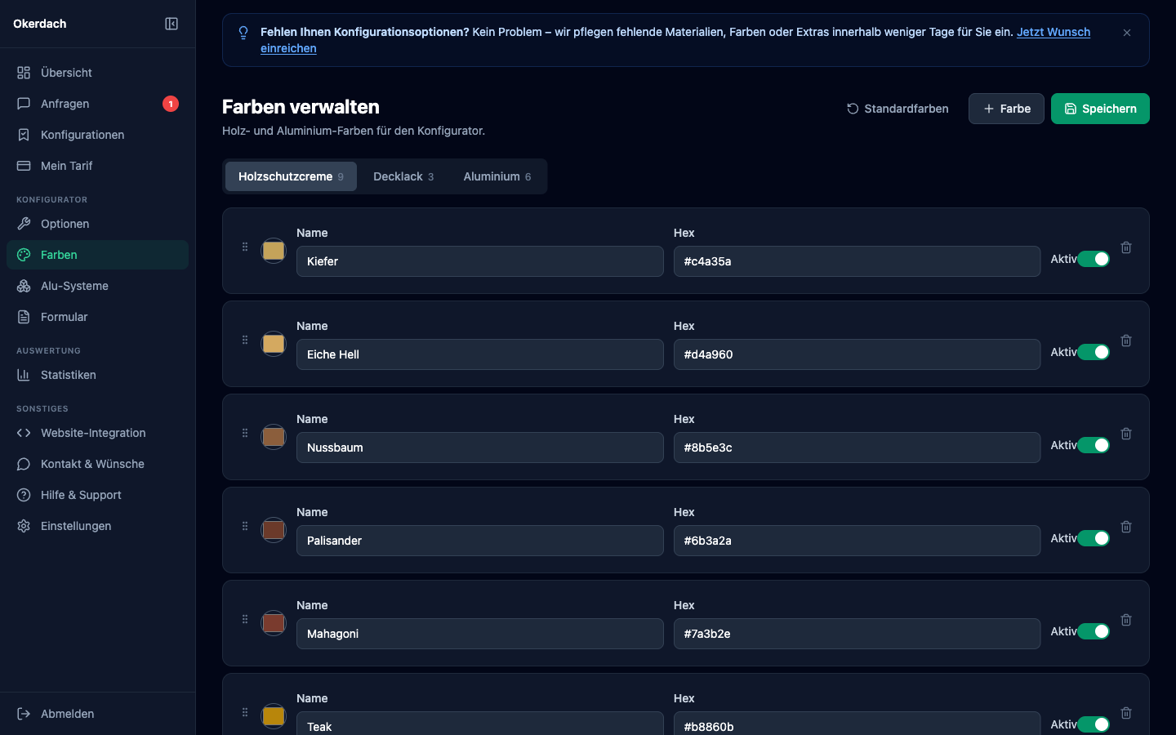Viewport: 1176px width, 735px height.
Task: Click the Abmelden logout icon
Action: coord(24,714)
